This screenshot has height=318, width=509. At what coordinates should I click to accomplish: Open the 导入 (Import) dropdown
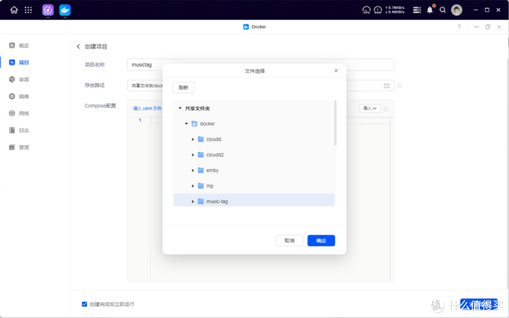[x=370, y=108]
